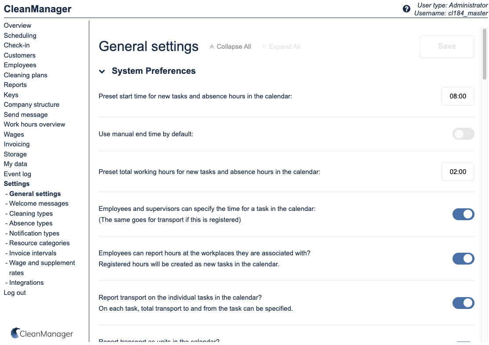Turn off report transport on individual tasks
489x345 pixels.
pos(463,303)
